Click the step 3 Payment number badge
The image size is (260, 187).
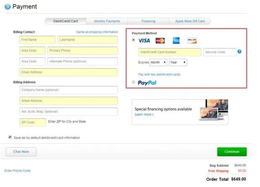tap(8, 7)
